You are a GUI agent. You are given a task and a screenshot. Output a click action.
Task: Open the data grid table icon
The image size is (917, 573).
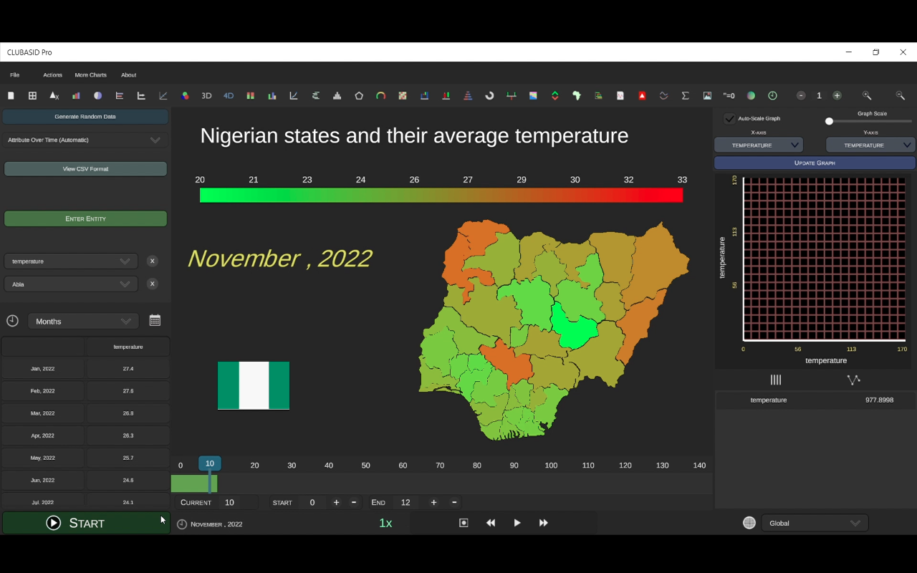pyautogui.click(x=32, y=95)
